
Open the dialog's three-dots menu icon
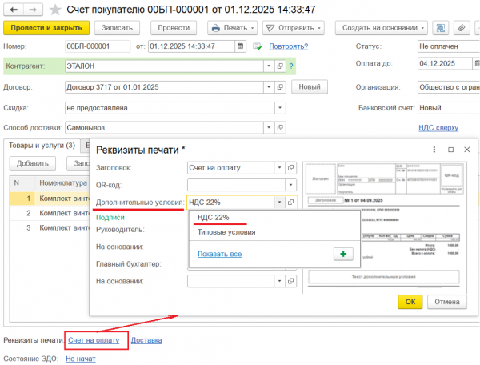(x=434, y=149)
